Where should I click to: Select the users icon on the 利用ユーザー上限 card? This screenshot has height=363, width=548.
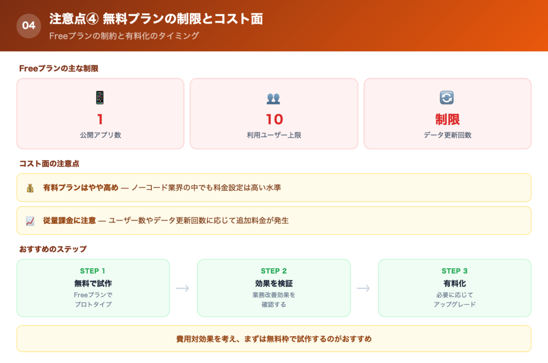[273, 98]
